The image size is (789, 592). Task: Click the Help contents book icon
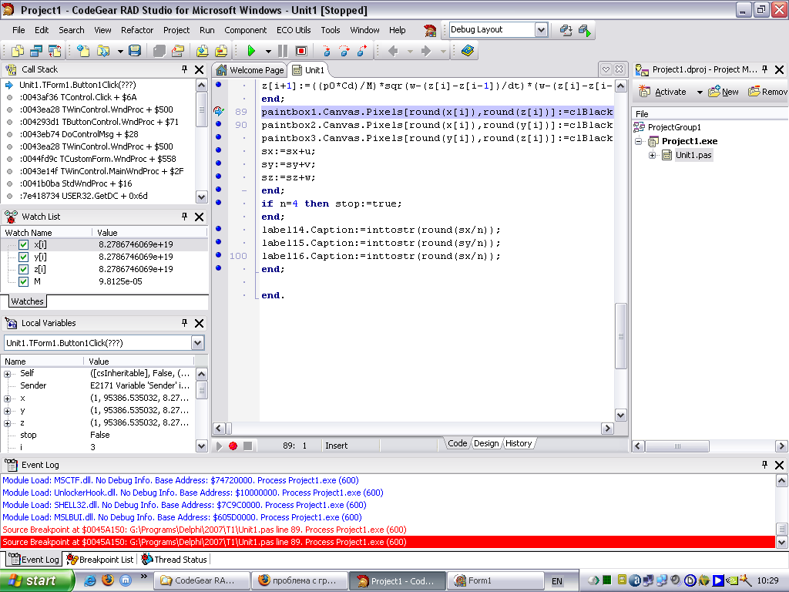pos(468,51)
